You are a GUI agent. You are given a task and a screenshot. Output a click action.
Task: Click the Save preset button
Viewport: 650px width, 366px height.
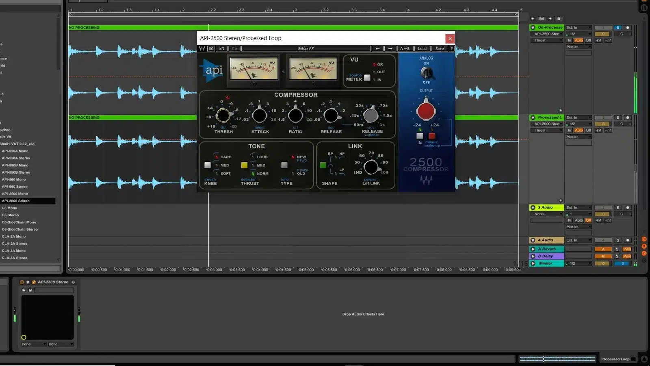(x=439, y=48)
